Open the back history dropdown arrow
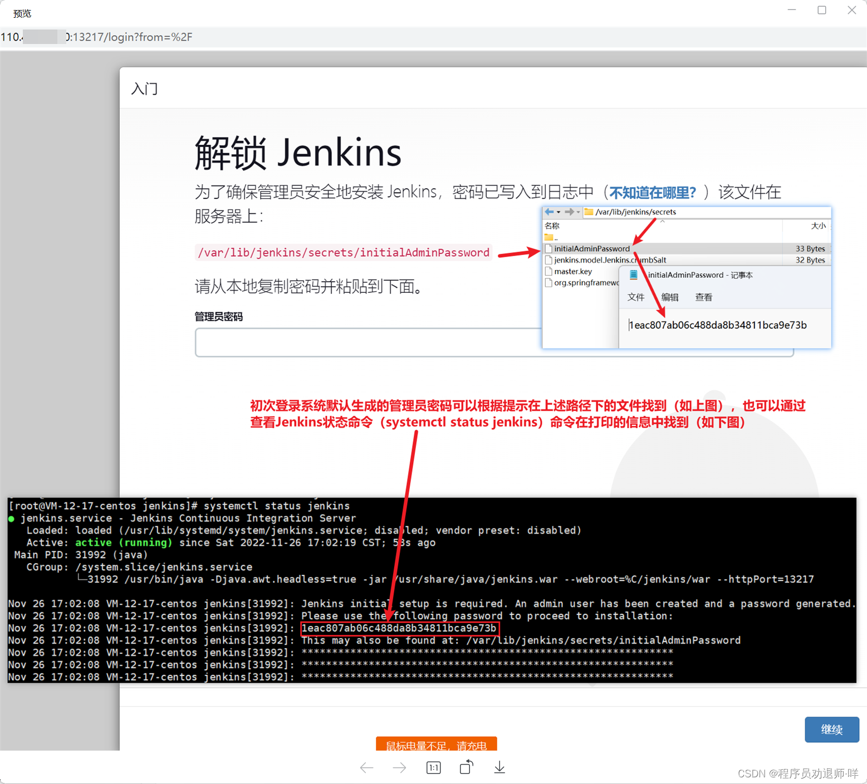The width and height of the screenshot is (867, 784). [559, 212]
